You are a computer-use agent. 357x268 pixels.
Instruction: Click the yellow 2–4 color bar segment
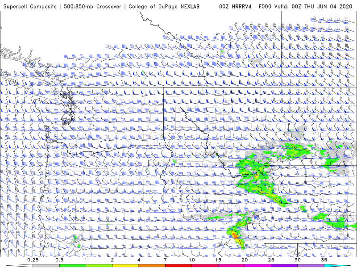pos(125,266)
